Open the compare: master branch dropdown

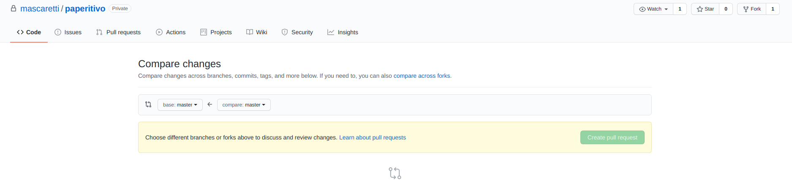click(x=244, y=105)
